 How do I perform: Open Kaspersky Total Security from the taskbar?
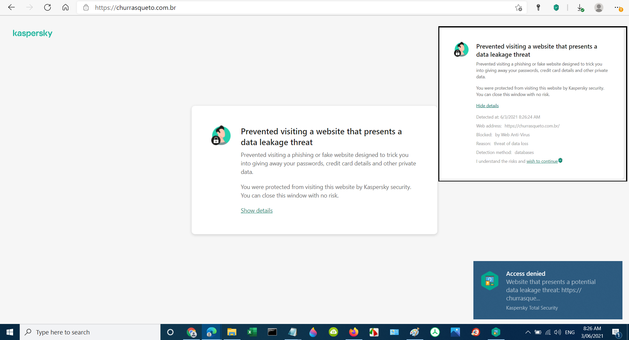click(x=496, y=332)
